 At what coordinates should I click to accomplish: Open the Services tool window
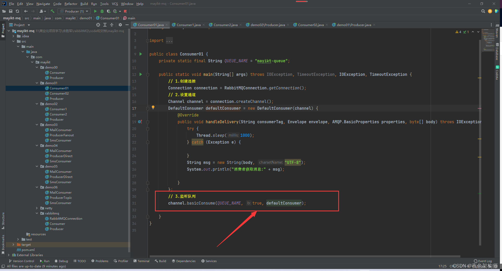[209, 261]
